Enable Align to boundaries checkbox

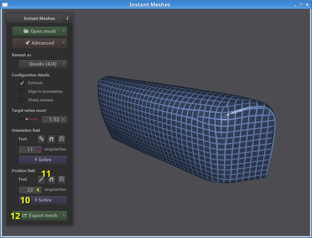(22, 91)
